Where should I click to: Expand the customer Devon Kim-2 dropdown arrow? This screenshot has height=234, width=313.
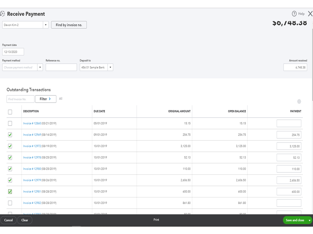(x=46, y=25)
